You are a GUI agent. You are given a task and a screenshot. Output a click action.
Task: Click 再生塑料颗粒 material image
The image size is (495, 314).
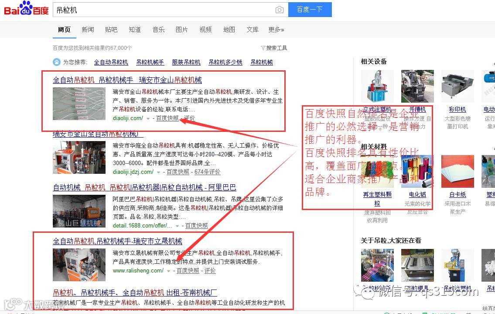(377, 171)
